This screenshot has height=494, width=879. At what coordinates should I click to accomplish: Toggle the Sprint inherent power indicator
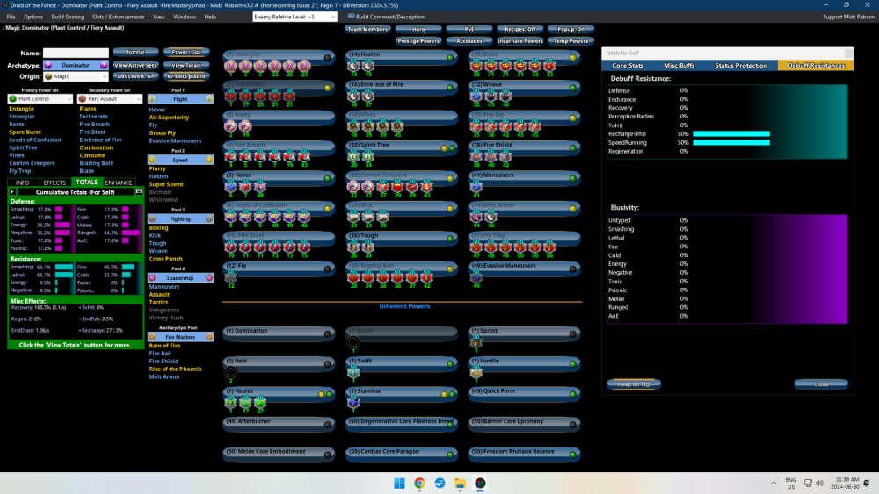click(573, 334)
